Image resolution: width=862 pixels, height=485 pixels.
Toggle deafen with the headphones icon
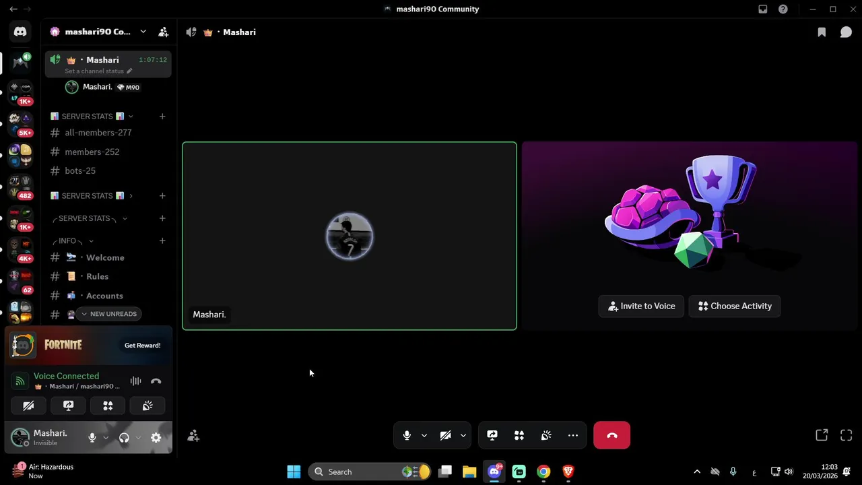coord(124,438)
